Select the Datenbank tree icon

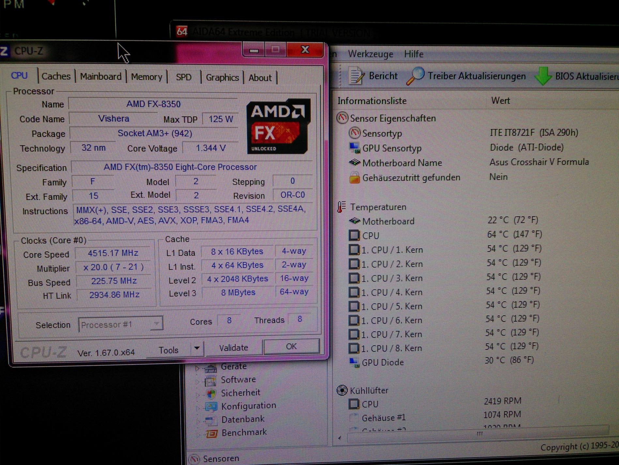[x=210, y=420]
